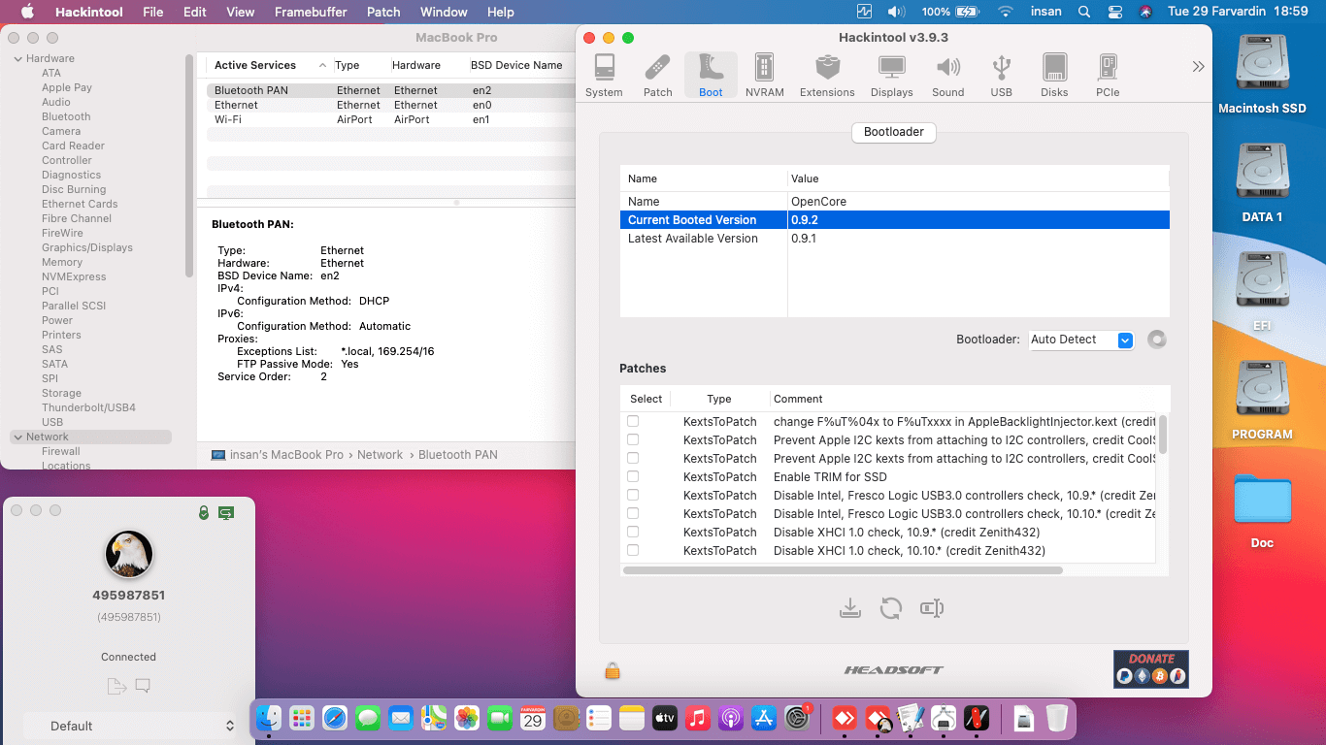The width and height of the screenshot is (1326, 745).
Task: Check the AppleBacklightInjector patch checkbox
Action: [x=634, y=420]
